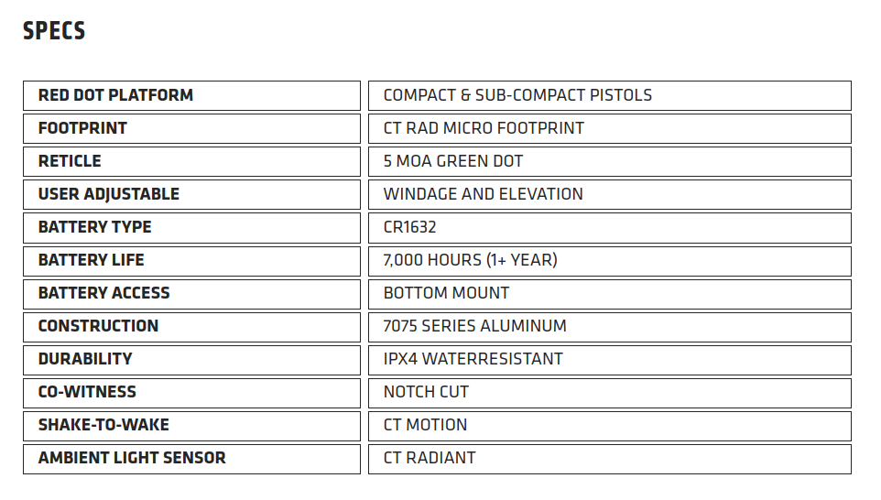The width and height of the screenshot is (881, 500).
Task: Select the BATTERY ACCESS label cell
Action: pos(191,294)
